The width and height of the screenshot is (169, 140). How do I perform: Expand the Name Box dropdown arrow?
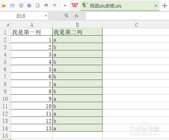click(46, 16)
